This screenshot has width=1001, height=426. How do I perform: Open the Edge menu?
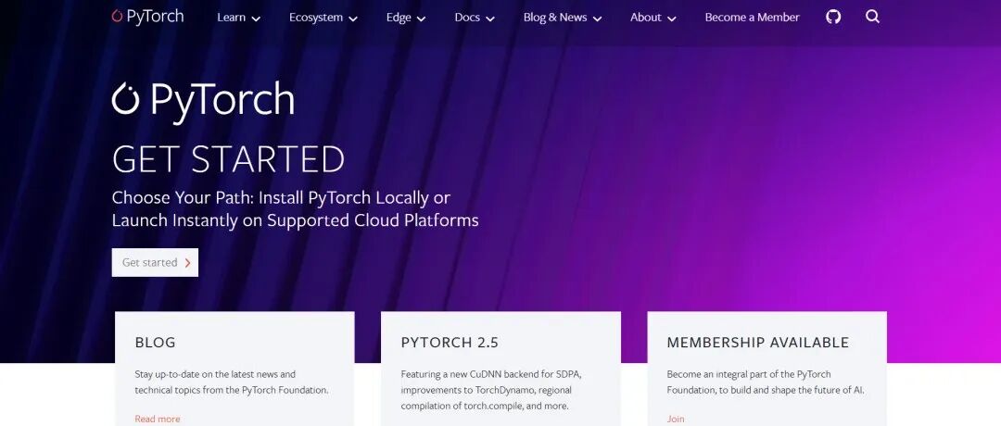405,18
